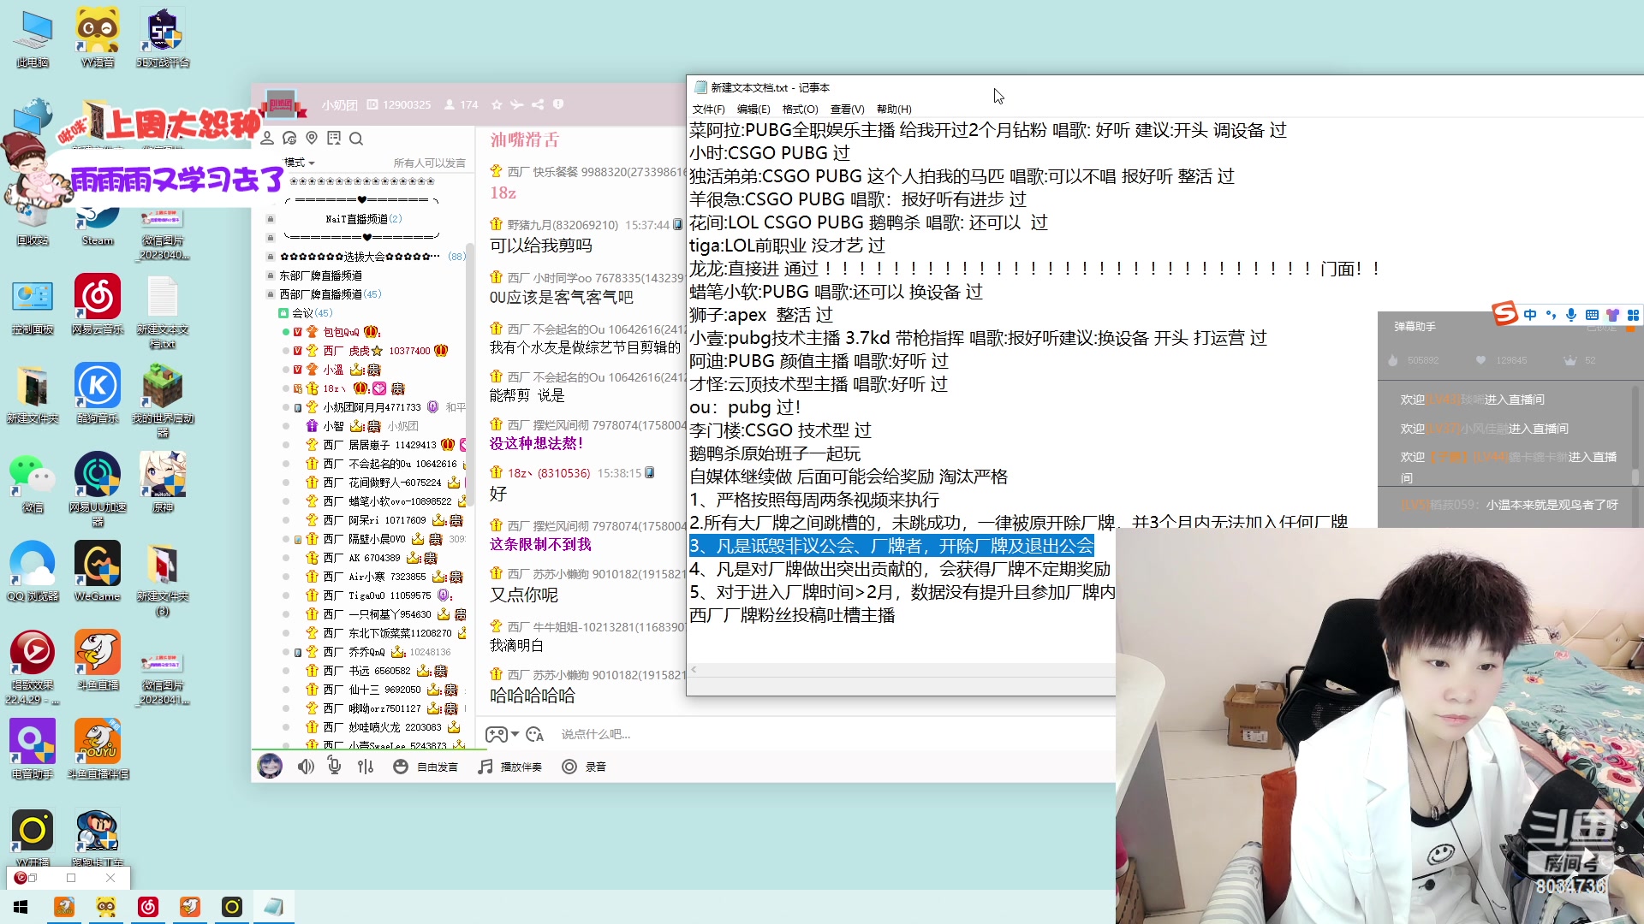
Task: Open the 编辑(E) menu in Notepad
Action: [x=753, y=110]
